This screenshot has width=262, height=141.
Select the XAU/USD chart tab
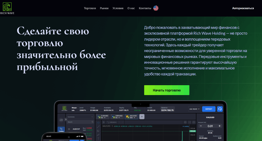click(x=132, y=117)
